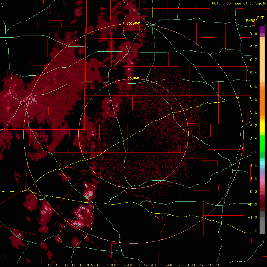This screenshot has width=267, height=267.
Task: Select the -0.5 legend value
Action: pyautogui.click(x=252, y=205)
